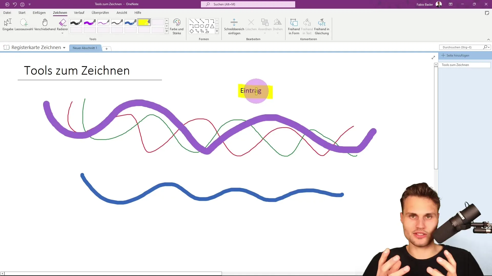Viewport: 492px width, 276px height.
Task: Open Farbe und Stärke palette
Action: [177, 26]
